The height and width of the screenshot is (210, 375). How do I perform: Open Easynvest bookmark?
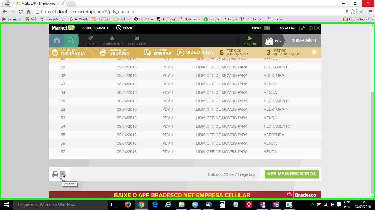pyautogui.click(x=12, y=19)
